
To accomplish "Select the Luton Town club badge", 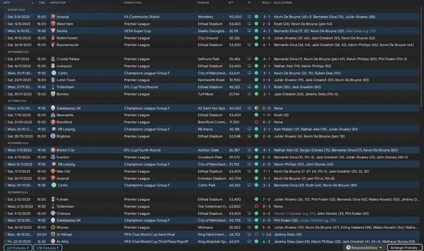I will click(x=53, y=80).
